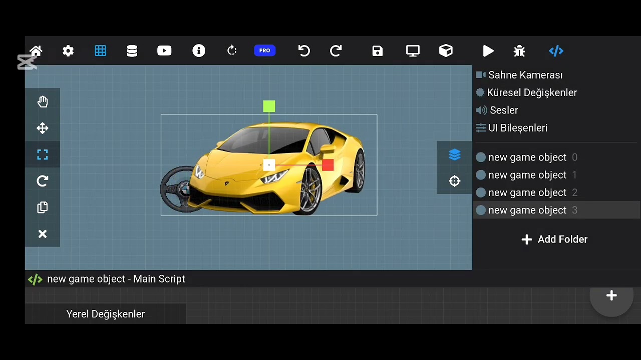
Task: Open the layers stack icon
Action: 454,154
